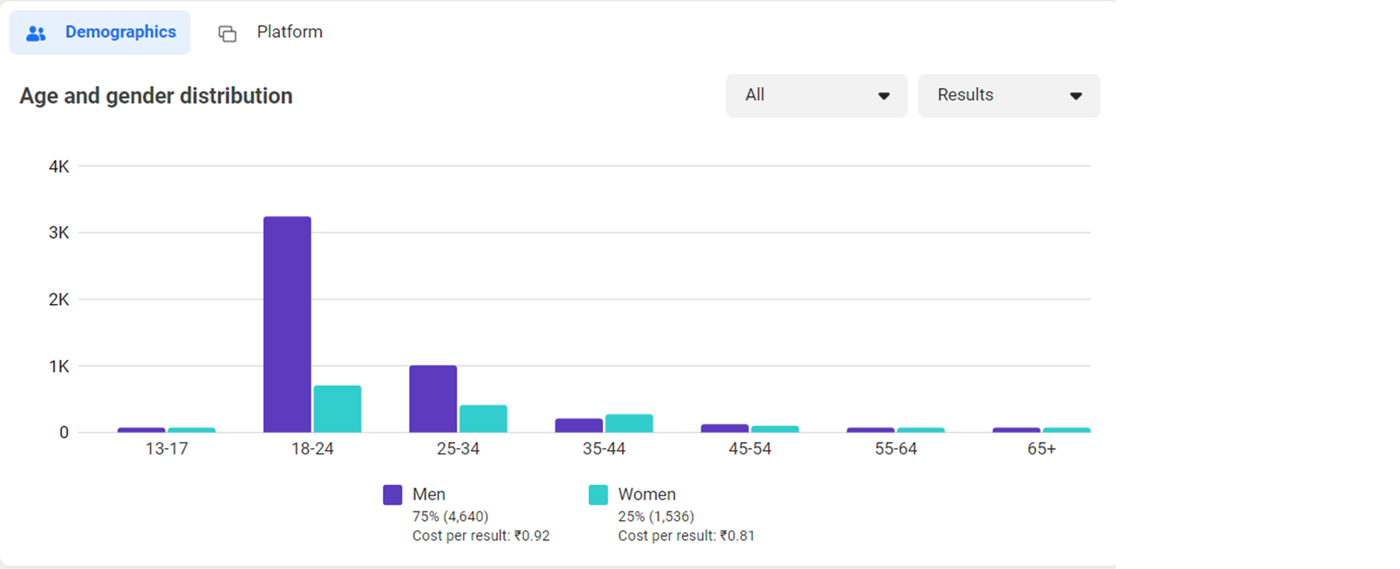Switch to the Platform tab

(289, 32)
